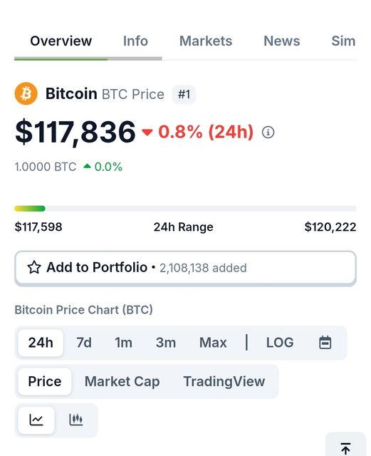Viewport: 371px width, 456px height.
Task: Select the 7d chart range
Action: [84, 343]
